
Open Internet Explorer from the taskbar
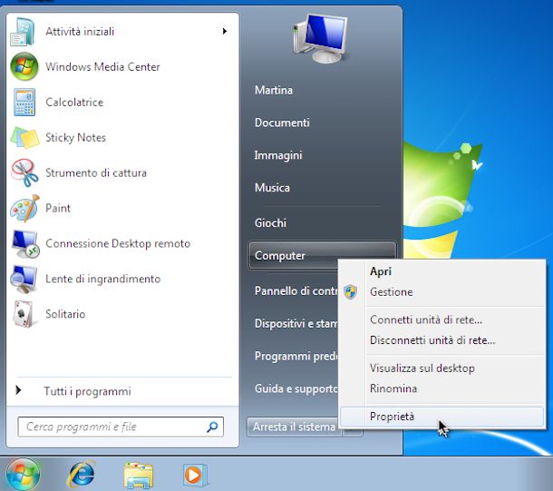(82, 475)
